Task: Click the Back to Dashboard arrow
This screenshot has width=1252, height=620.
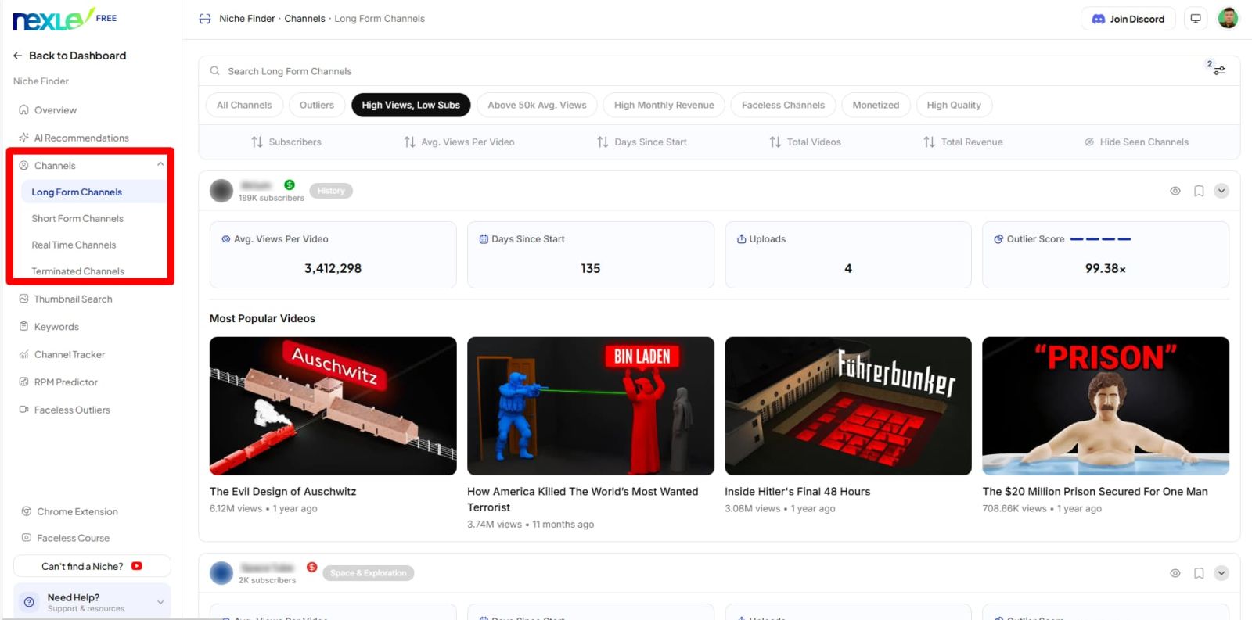Action: [x=18, y=56]
